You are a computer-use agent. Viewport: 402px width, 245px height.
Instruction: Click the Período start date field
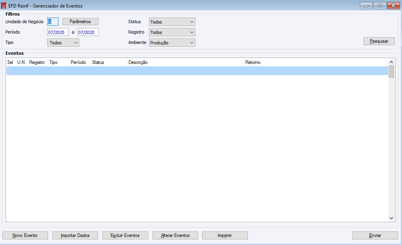(x=58, y=32)
